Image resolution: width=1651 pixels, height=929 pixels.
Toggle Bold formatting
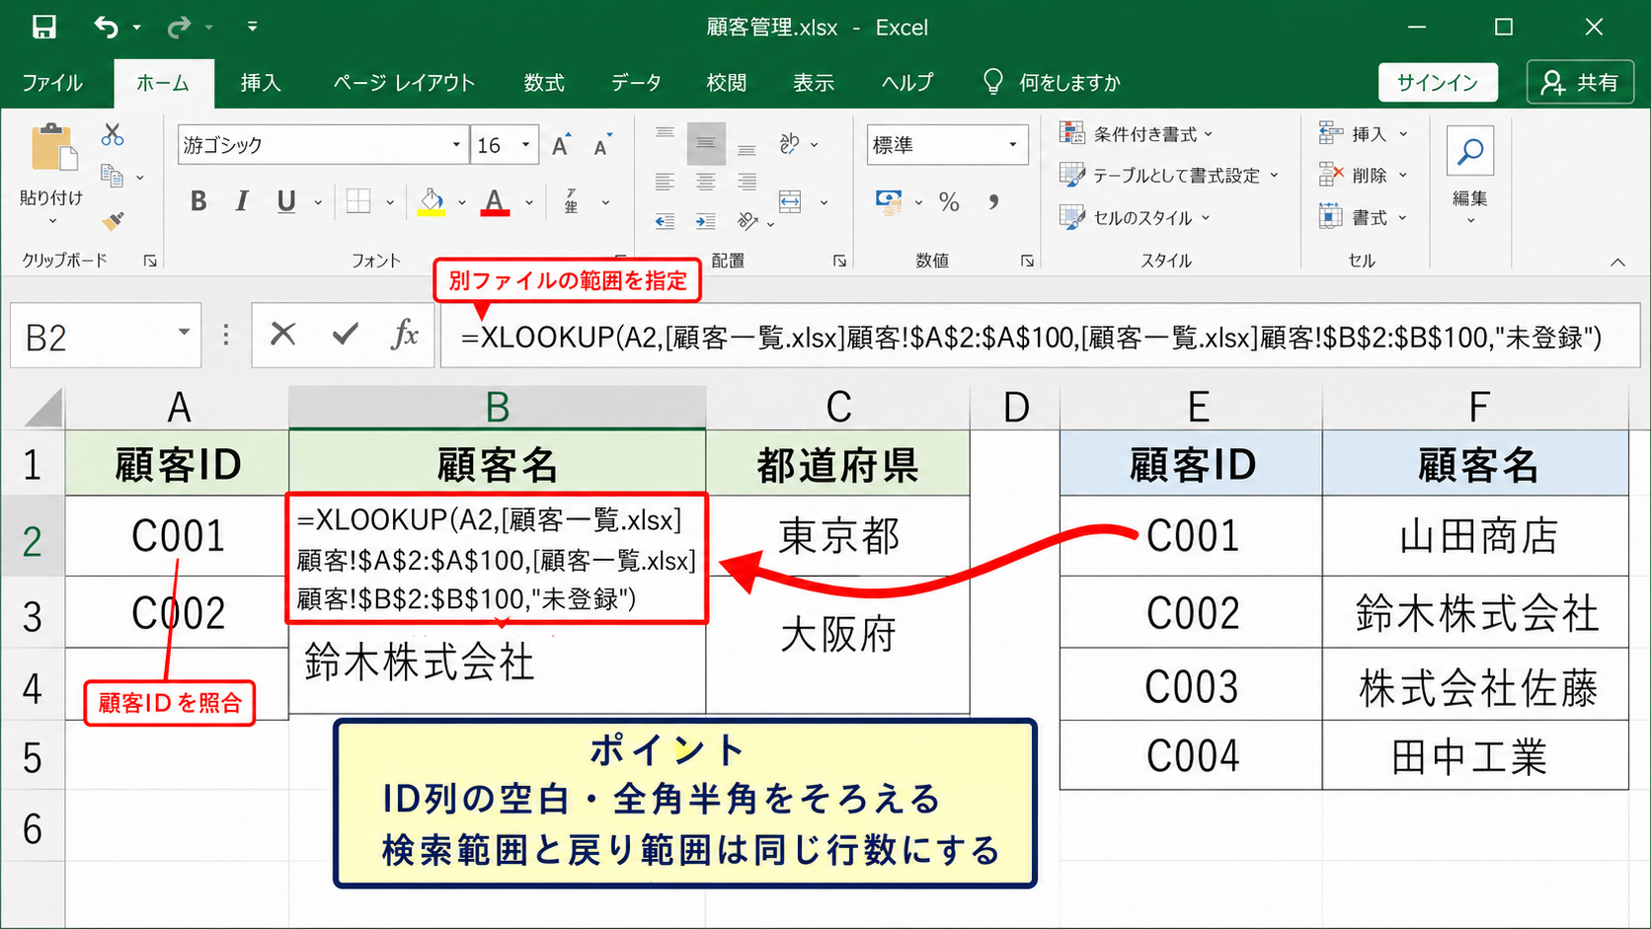coord(198,201)
